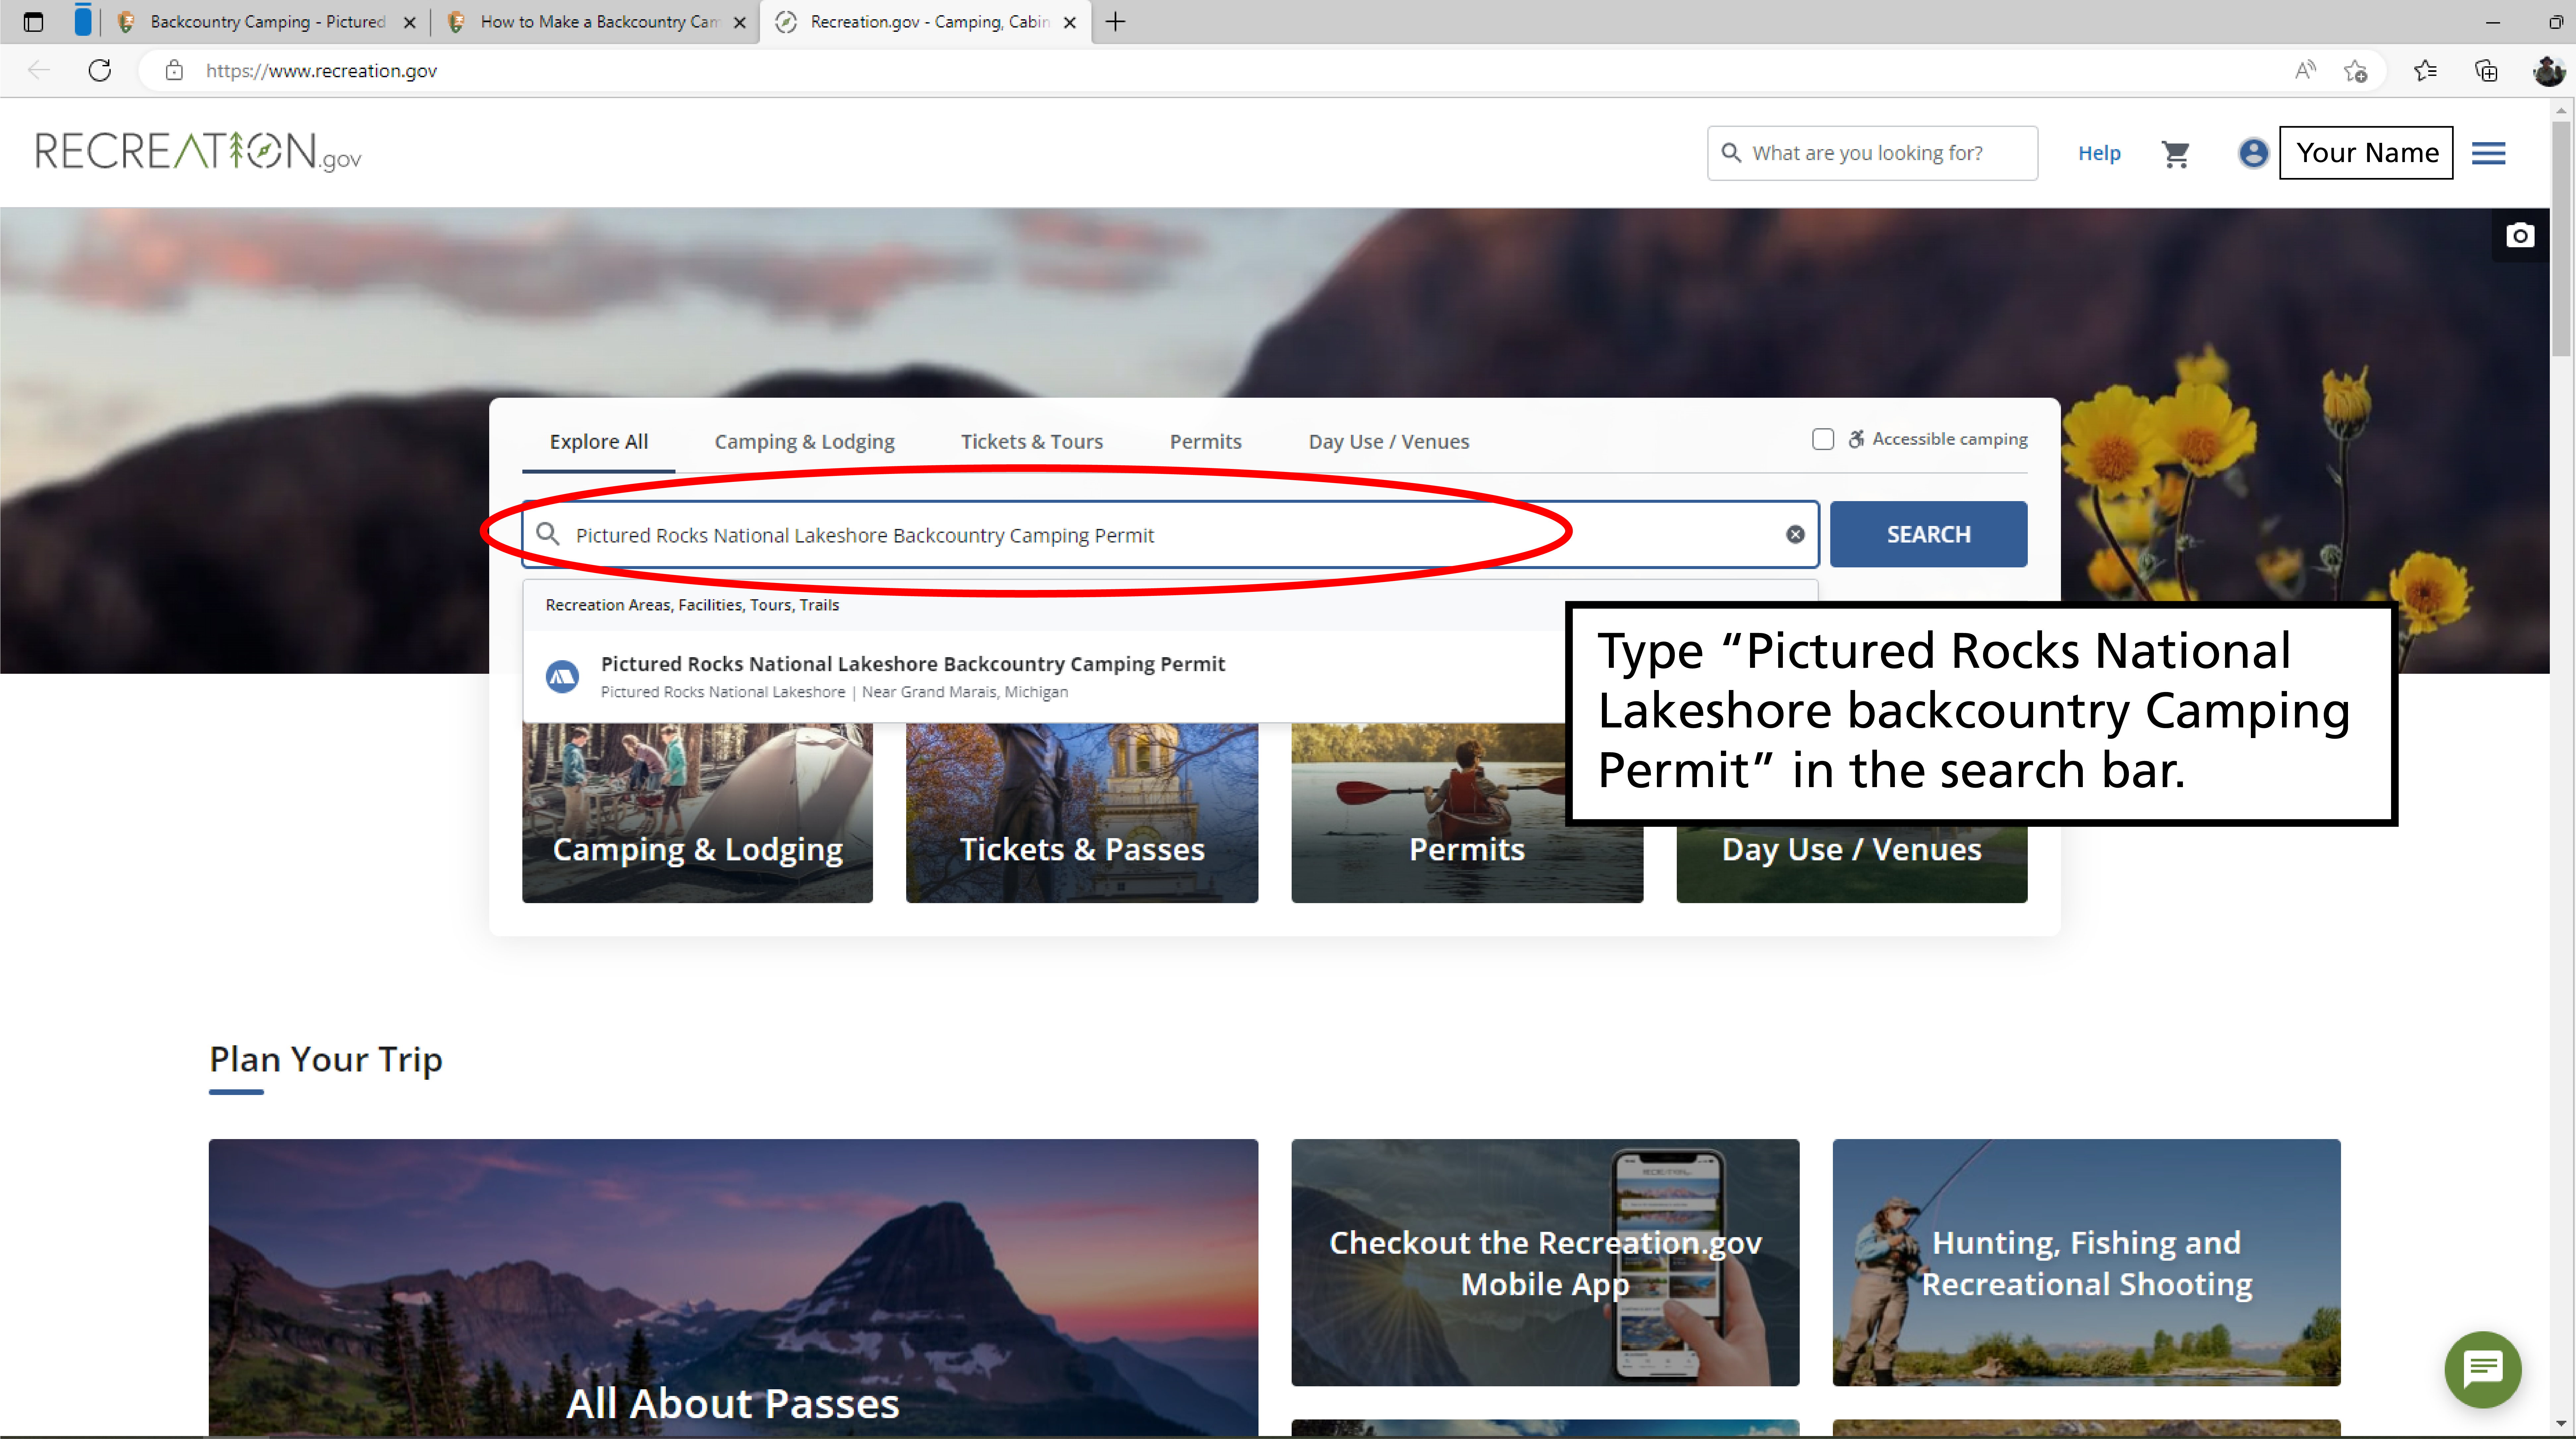The height and width of the screenshot is (1439, 2576).
Task: Click the Help link in header
Action: (x=2100, y=152)
